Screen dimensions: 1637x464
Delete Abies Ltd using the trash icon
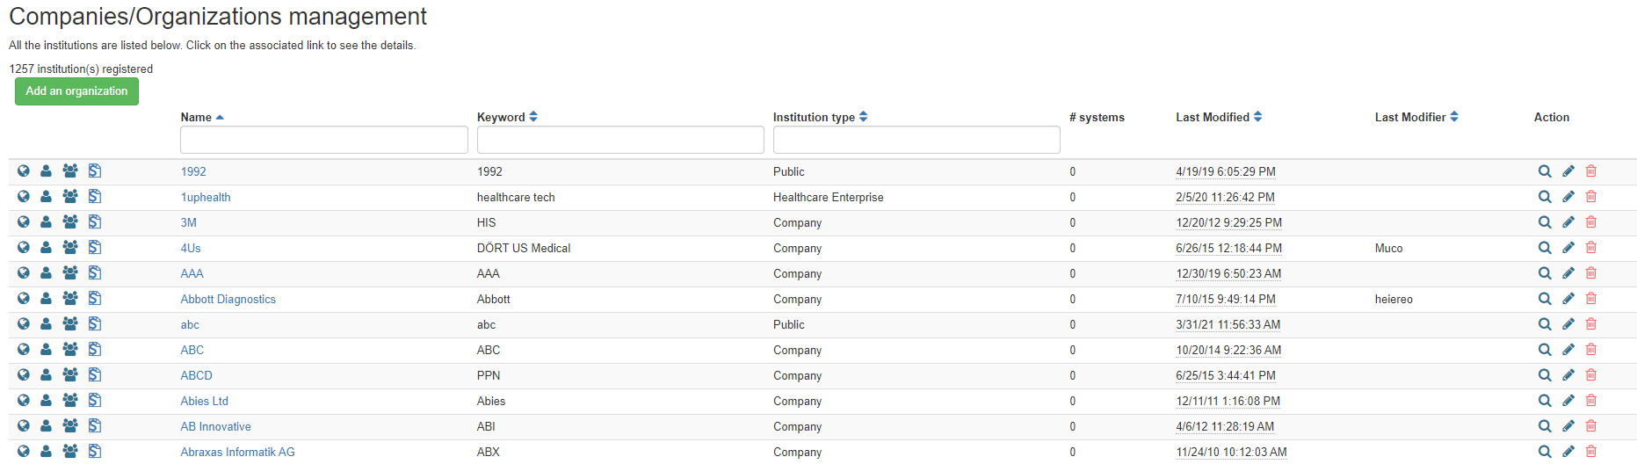(x=1591, y=401)
